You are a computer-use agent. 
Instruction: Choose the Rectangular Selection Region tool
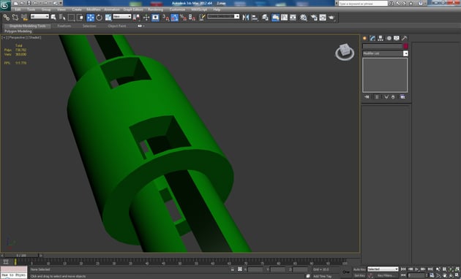[x=71, y=18]
